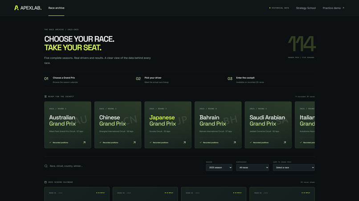
Task: Click Recorded positions checkmark on Australian card
Action: point(50,142)
